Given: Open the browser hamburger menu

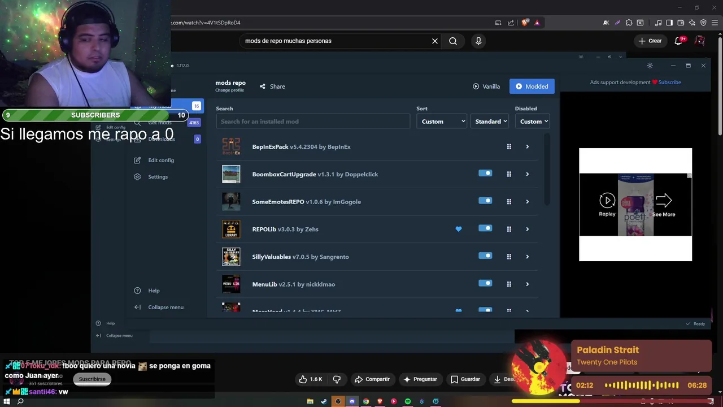Looking at the screenshot, I should (x=715, y=23).
